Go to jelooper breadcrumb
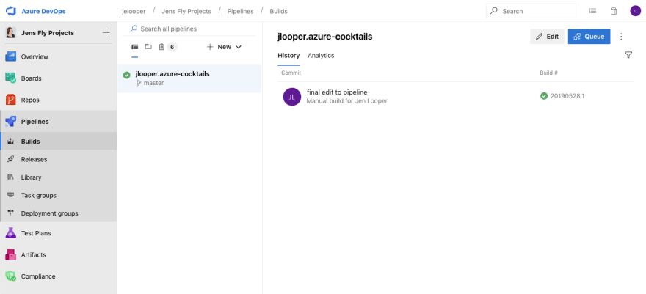646x294 pixels. coord(134,11)
